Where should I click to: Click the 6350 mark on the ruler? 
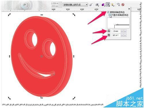coord(68,9)
